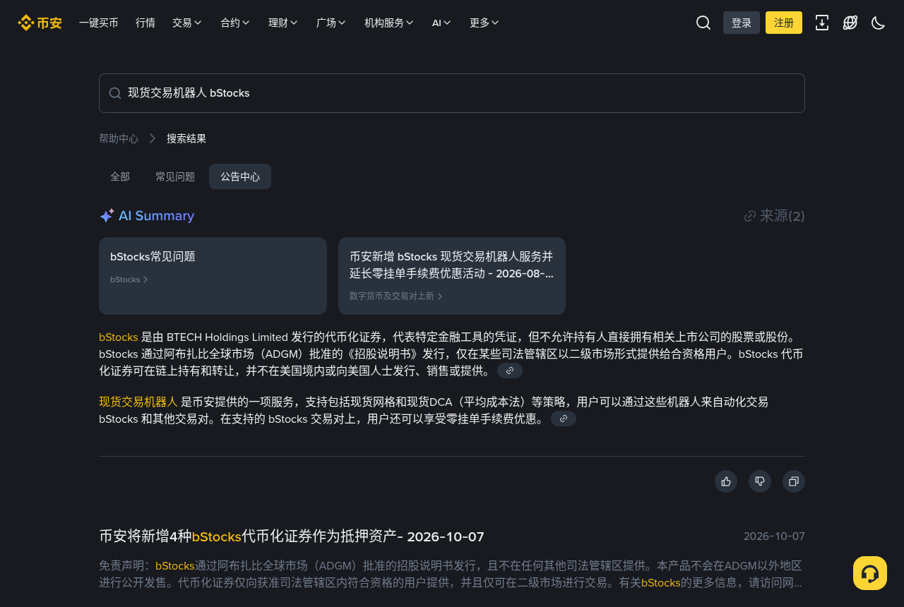904x607 pixels.
Task: Expand the 交易 dropdown menu
Action: [187, 23]
